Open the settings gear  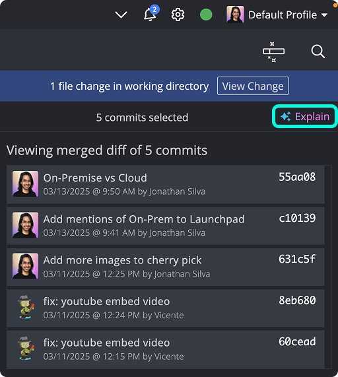click(178, 15)
